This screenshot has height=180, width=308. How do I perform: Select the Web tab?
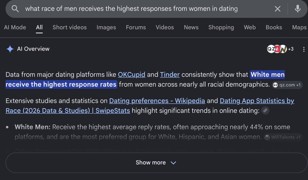pyautogui.click(x=250, y=27)
